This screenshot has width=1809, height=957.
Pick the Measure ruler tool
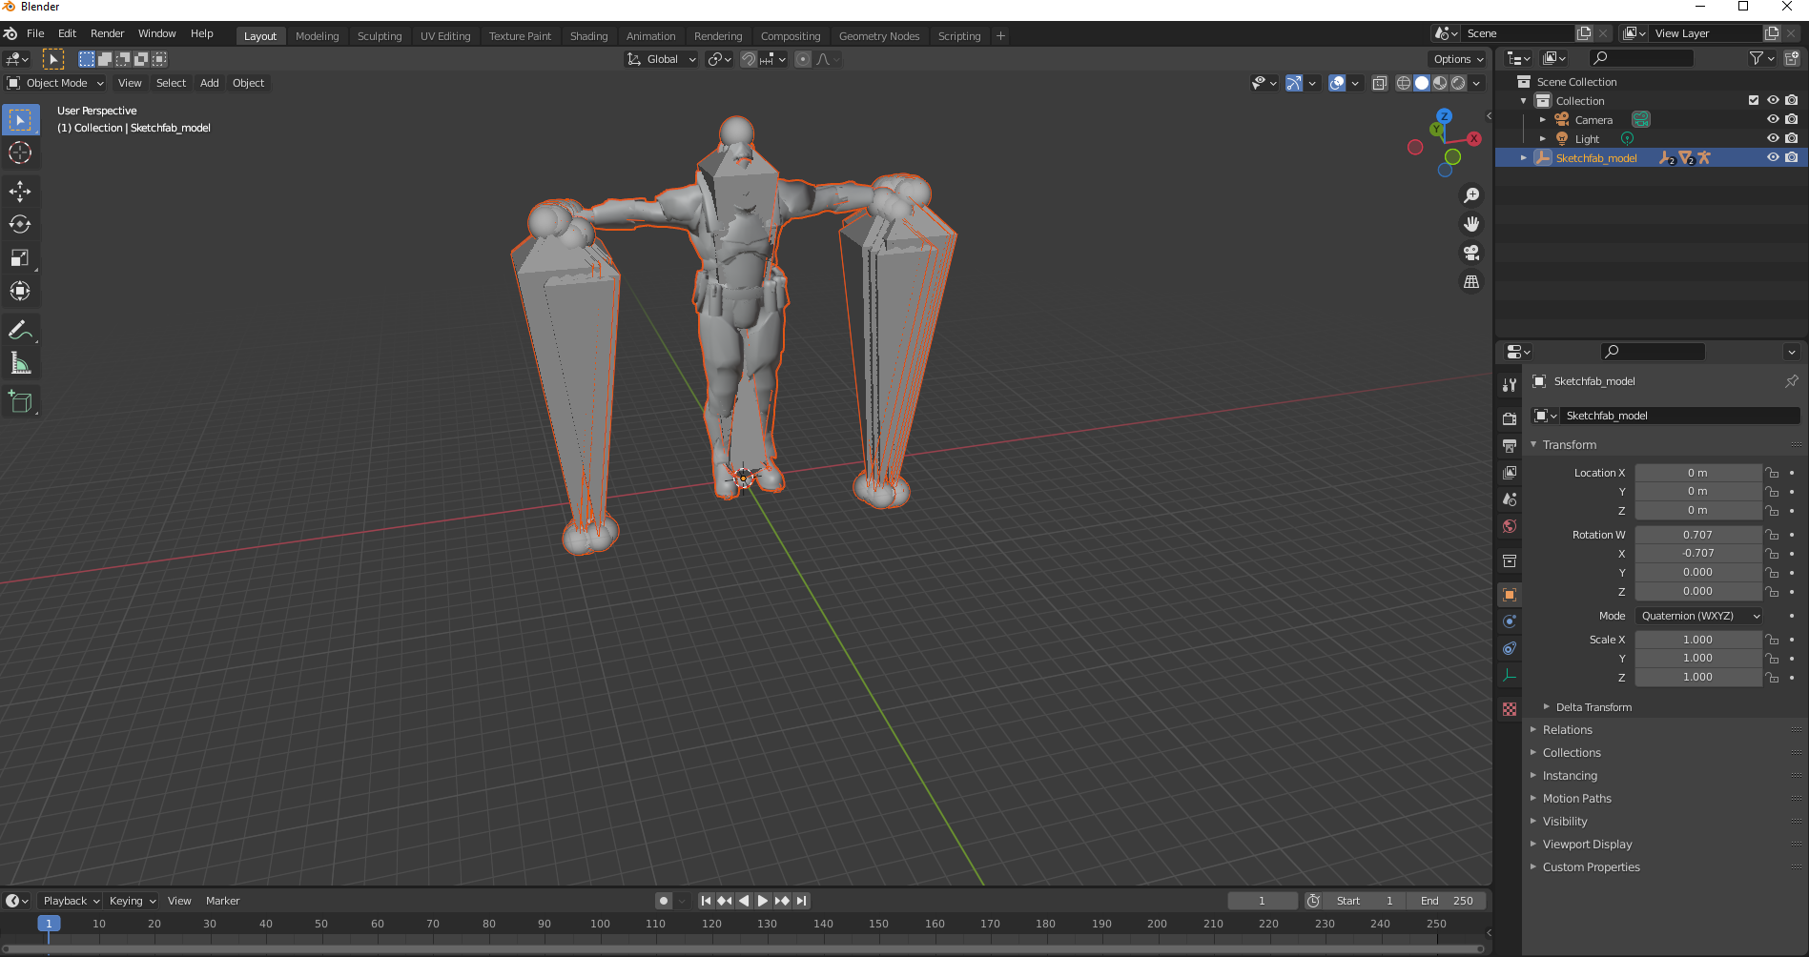(20, 363)
